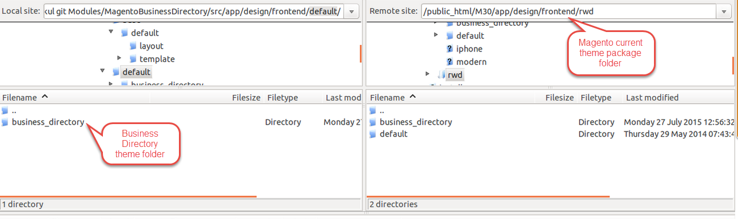Expand the template folder in local tree

tap(119, 58)
